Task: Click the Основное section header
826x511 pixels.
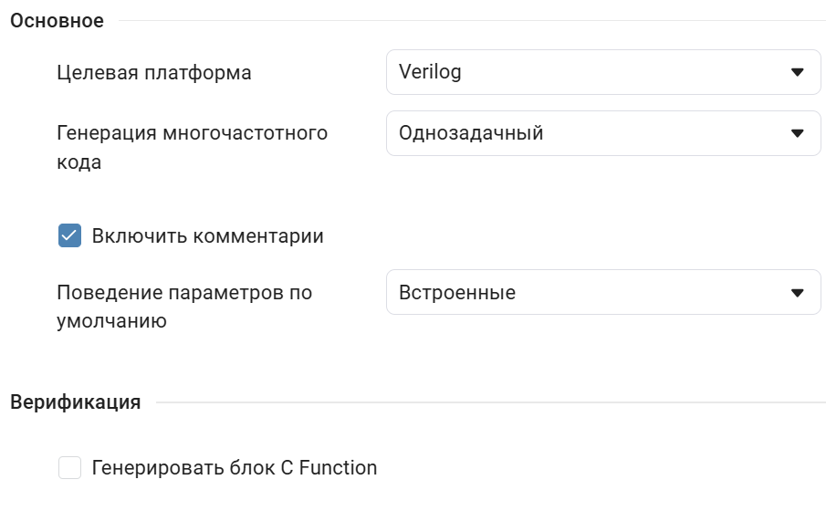Action: [x=57, y=21]
